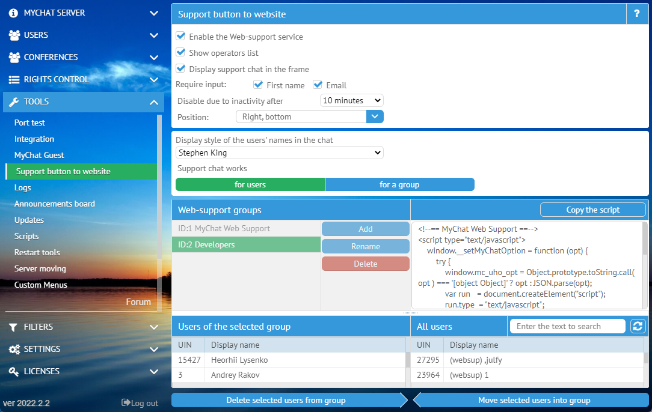
Task: Open the Position dropdown arrow
Action: click(375, 117)
